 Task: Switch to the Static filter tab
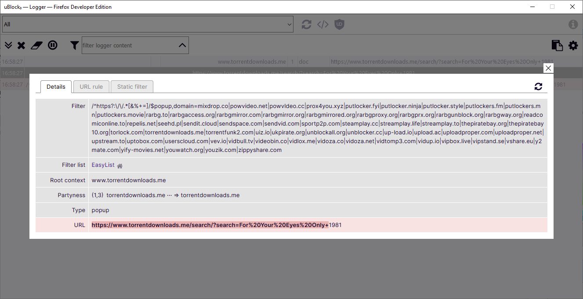click(132, 86)
